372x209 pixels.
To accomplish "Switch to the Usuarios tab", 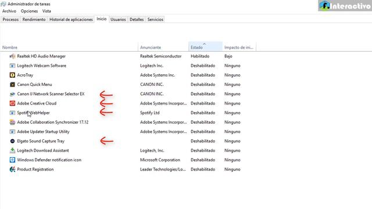I will (x=118, y=19).
